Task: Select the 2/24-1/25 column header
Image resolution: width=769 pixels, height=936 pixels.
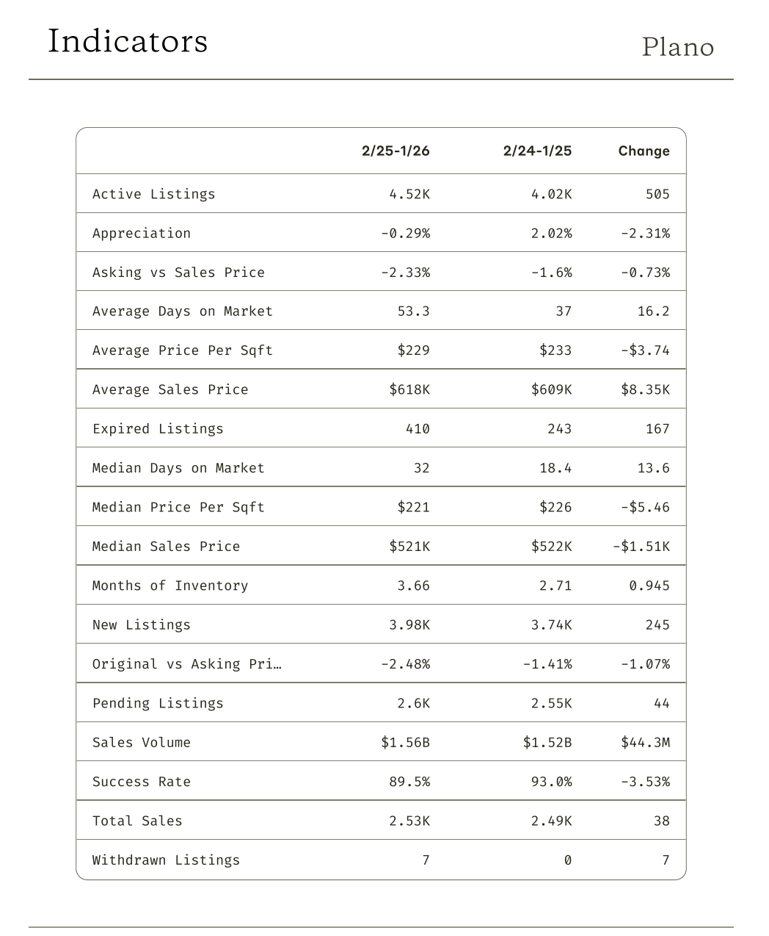Action: [x=537, y=151]
